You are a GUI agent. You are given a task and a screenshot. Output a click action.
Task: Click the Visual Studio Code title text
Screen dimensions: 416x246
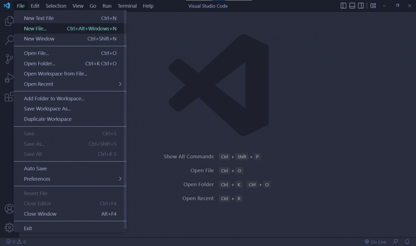208,6
